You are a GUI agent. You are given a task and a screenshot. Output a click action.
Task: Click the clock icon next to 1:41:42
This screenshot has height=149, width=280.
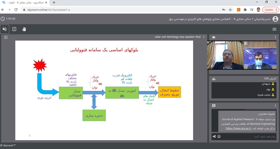[x=3, y=19]
